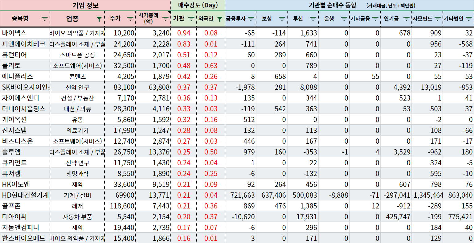Open the 주가 column filter
The width and height of the screenshot is (474, 243).
130,19
